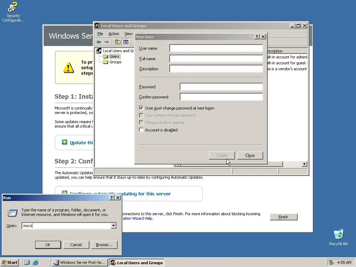Viewport: 356px width, 267px height.
Task: Click the Finish button in Post-Setup window
Action: (x=284, y=217)
